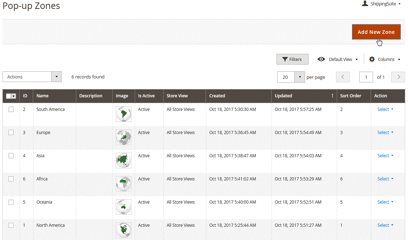This screenshot has height=240, width=408.
Task: Click the South America globe thumbnail
Action: [x=123, y=114]
